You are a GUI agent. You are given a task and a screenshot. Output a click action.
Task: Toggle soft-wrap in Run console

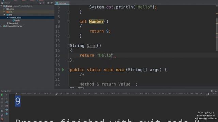pos(6,102)
